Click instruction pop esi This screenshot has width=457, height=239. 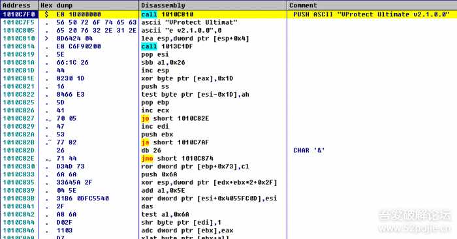[x=155, y=54]
